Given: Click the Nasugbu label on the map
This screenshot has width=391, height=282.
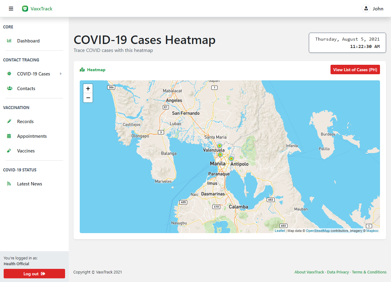Looking at the screenshot, I should pyautogui.click(x=179, y=223).
